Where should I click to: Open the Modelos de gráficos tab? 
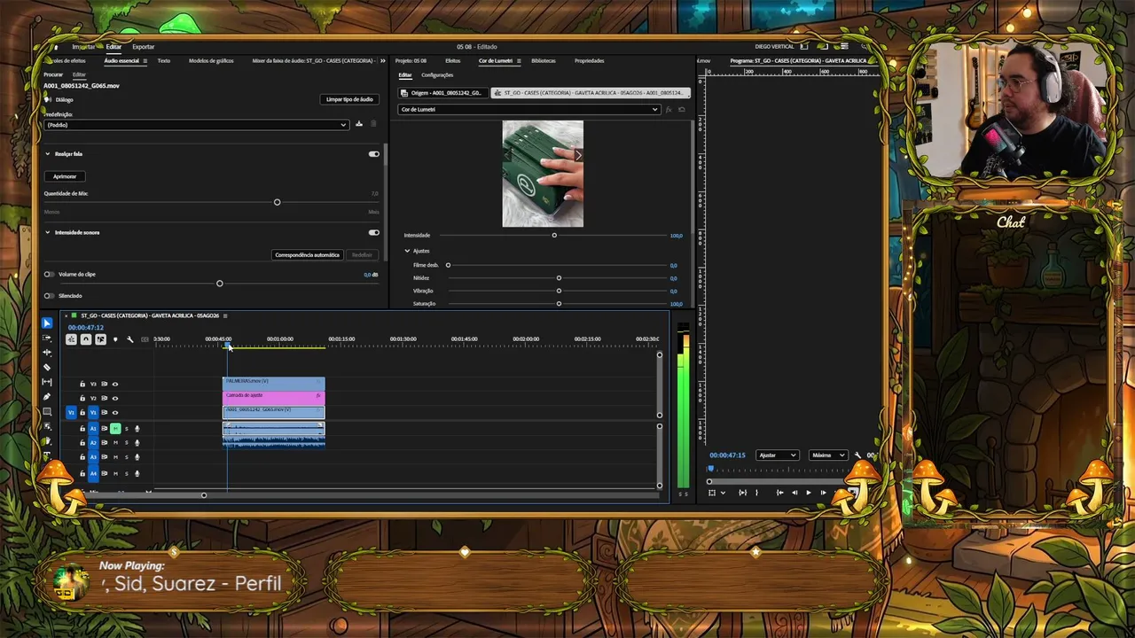tap(211, 61)
